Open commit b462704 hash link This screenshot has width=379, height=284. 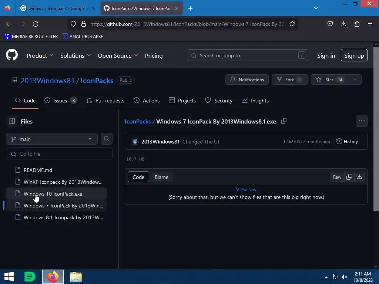click(x=292, y=142)
